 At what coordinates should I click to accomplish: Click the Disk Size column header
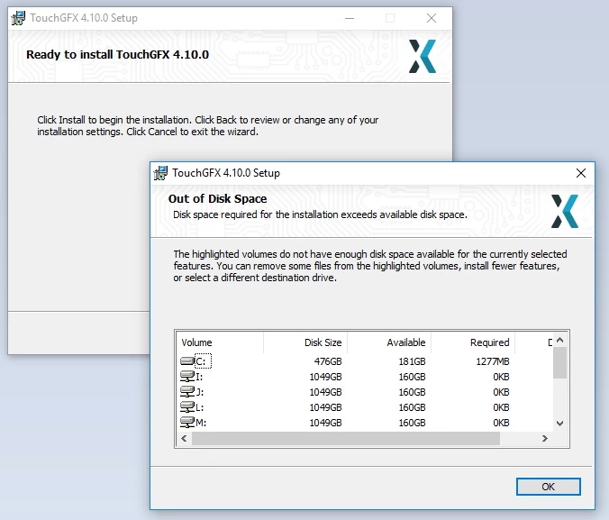tap(305, 342)
